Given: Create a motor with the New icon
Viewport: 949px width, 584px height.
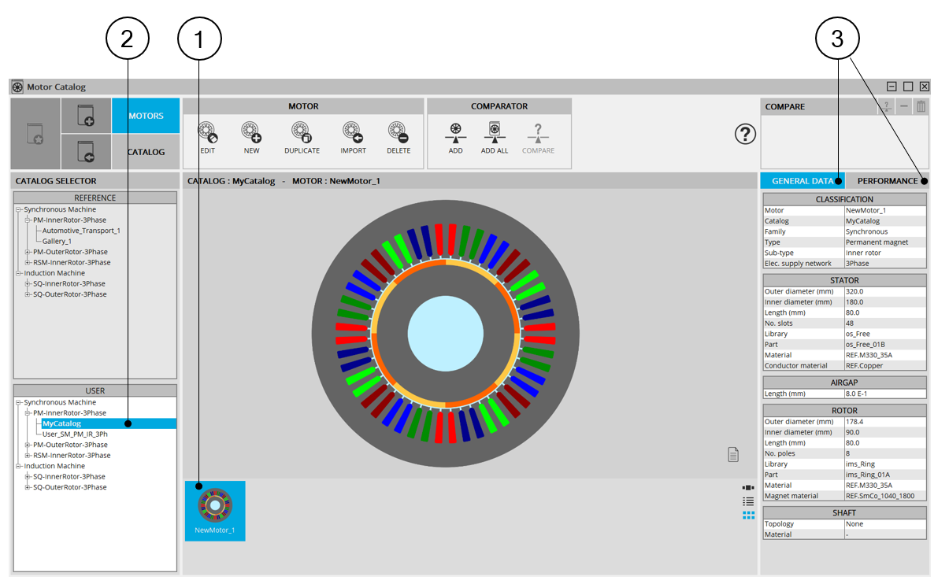Looking at the screenshot, I should click(x=251, y=132).
